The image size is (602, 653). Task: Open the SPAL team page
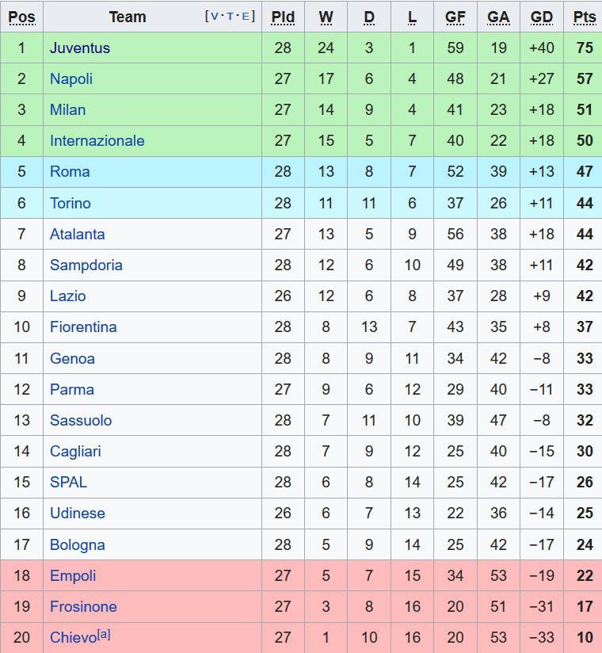point(68,482)
